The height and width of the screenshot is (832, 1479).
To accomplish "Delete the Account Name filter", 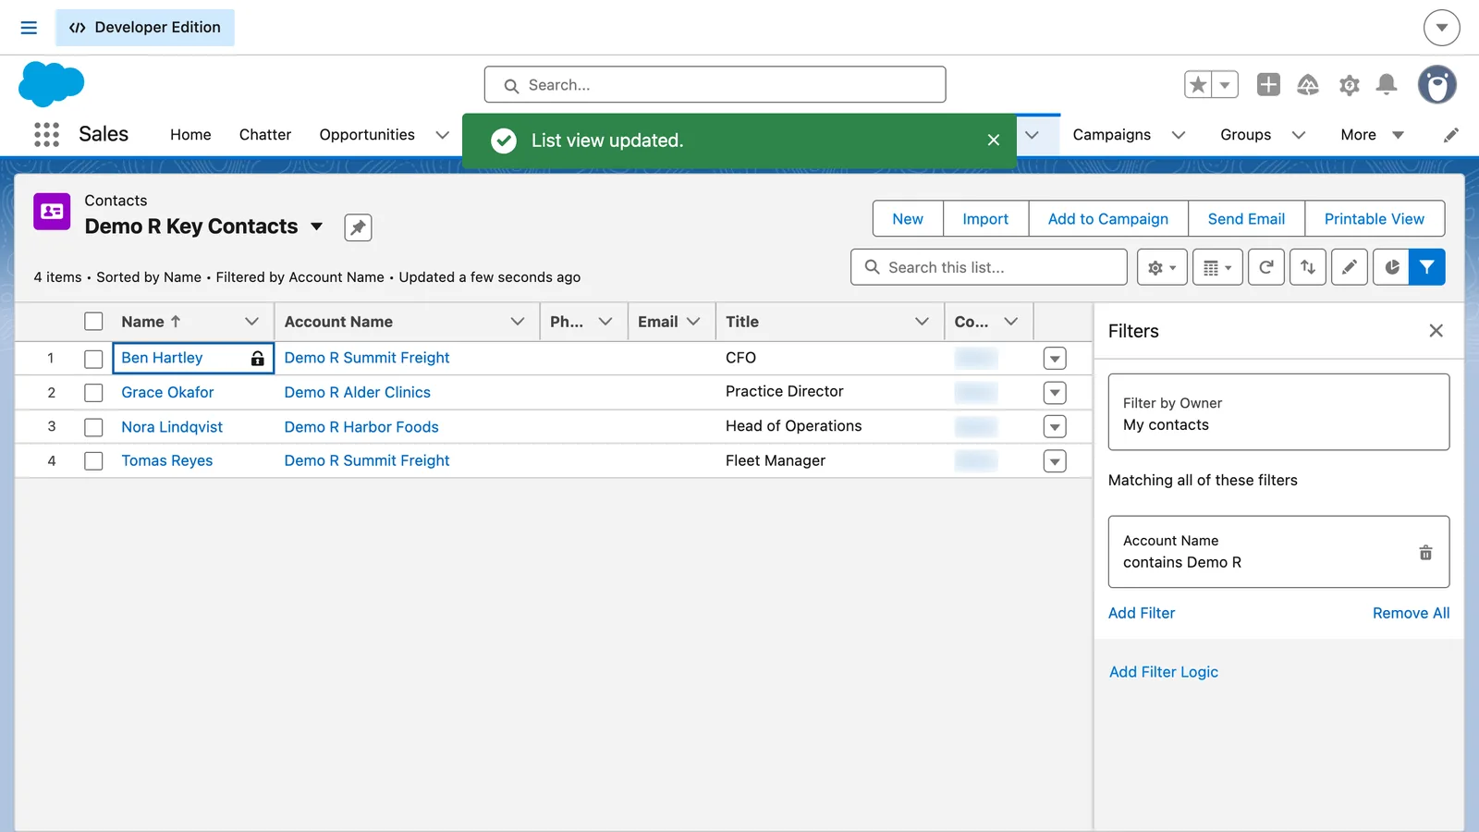I will tap(1425, 553).
